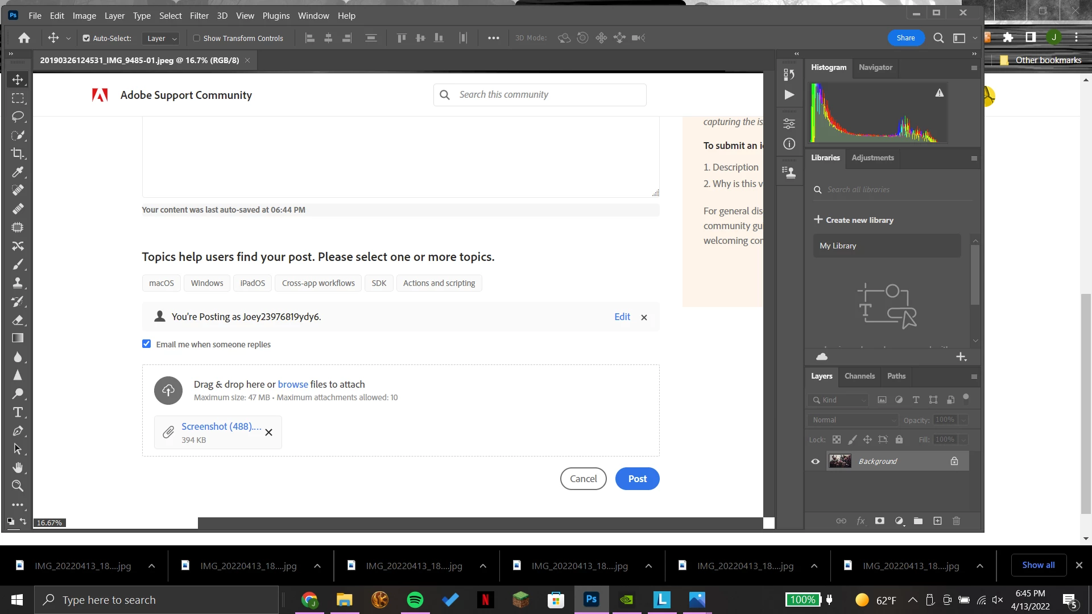Viewport: 1092px width, 614px height.
Task: Open the Filter menu
Action: tap(199, 15)
